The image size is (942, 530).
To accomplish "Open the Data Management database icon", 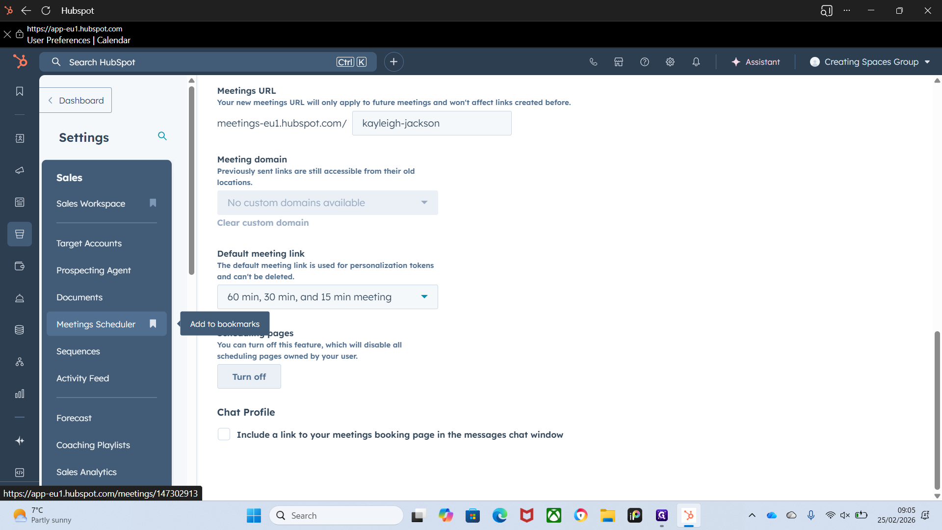I will 20,330.
